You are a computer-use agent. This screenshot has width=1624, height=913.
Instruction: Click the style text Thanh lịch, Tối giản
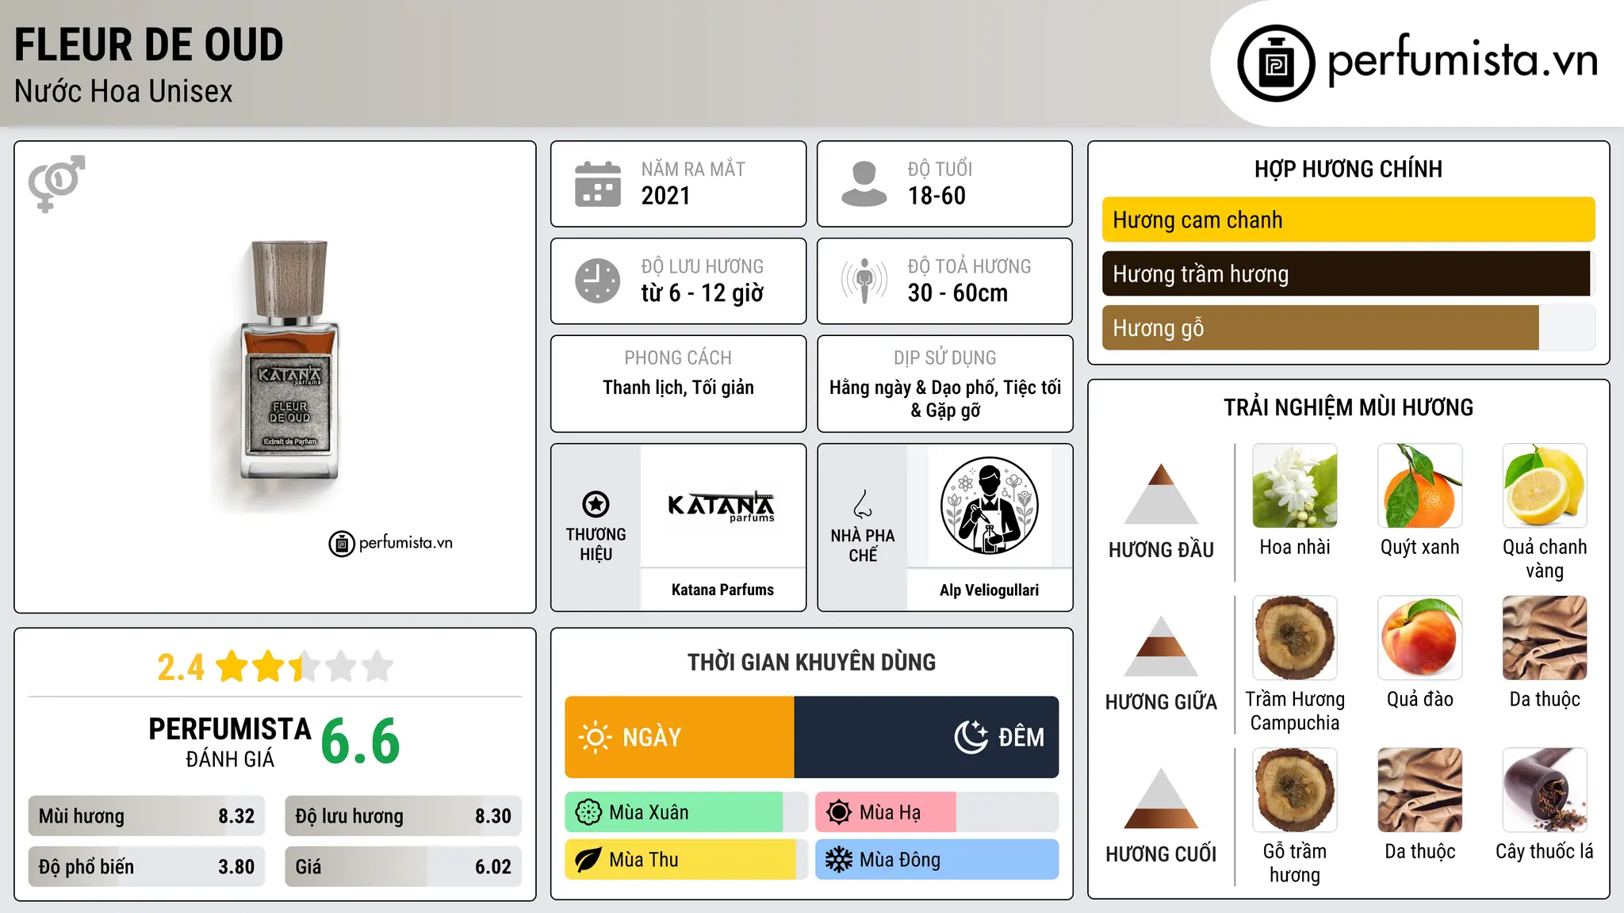[678, 388]
